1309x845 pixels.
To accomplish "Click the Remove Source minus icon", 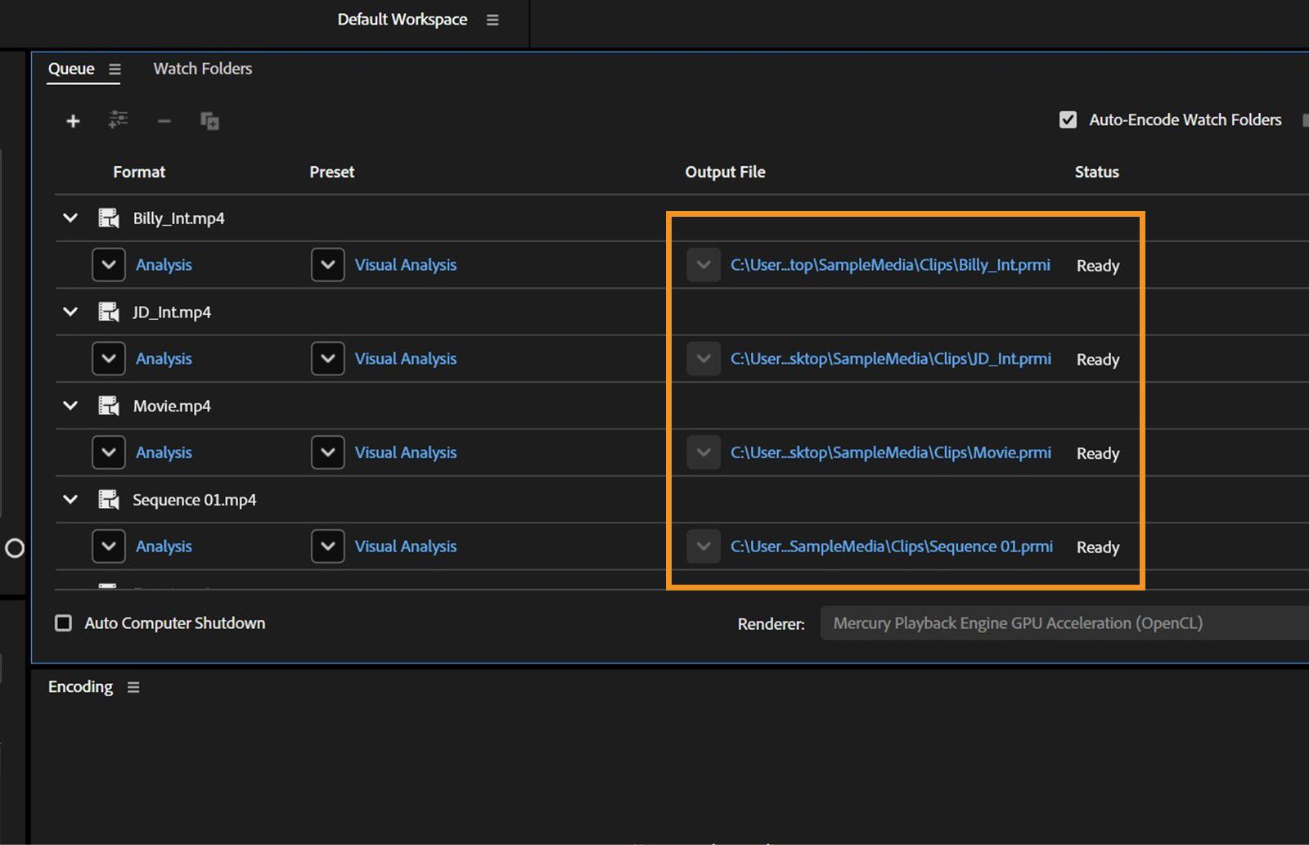I will click(x=164, y=120).
